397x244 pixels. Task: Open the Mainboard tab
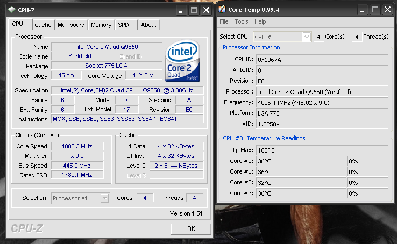pos(71,25)
